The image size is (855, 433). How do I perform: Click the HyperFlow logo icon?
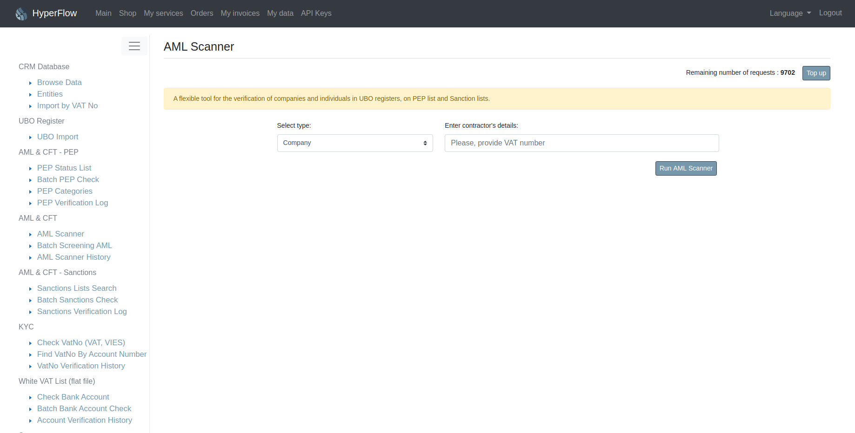21,13
